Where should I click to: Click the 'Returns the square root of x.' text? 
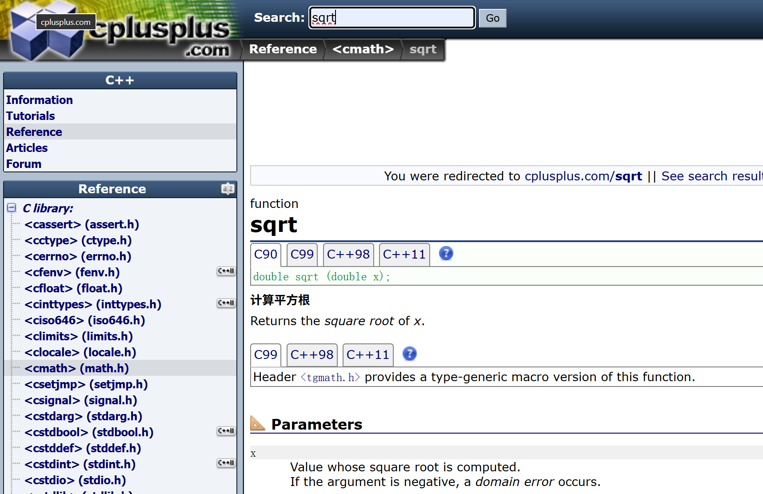(338, 321)
